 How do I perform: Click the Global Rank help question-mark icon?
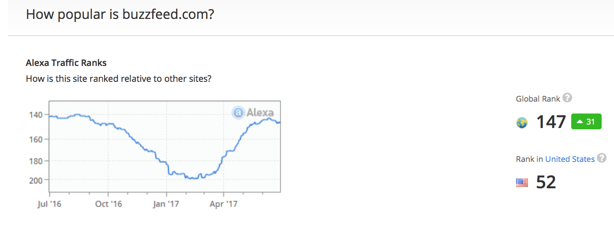568,98
